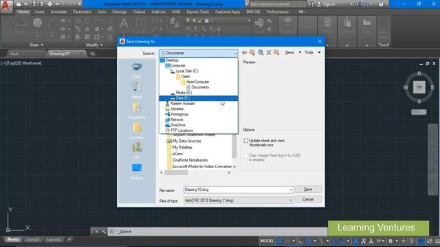Screen dimensions: 440x247
Task: Select the Line tool in Draw panel
Action: 8,26
